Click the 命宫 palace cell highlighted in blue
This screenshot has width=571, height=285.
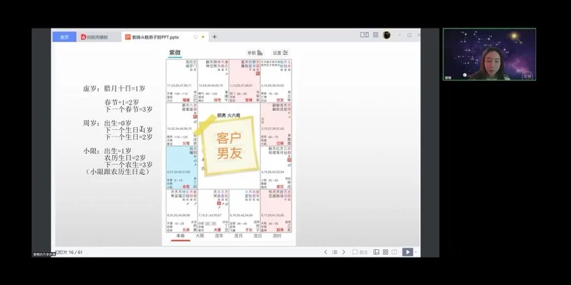point(182,167)
